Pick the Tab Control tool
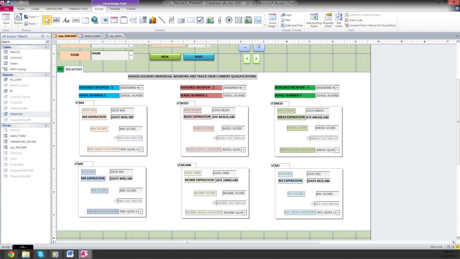460x259 pixels. pyautogui.click(x=85, y=20)
